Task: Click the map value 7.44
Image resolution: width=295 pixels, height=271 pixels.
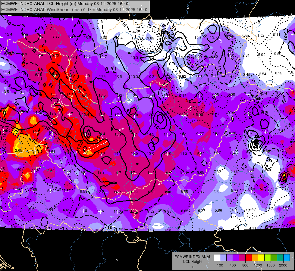Action: [x=67, y=172]
